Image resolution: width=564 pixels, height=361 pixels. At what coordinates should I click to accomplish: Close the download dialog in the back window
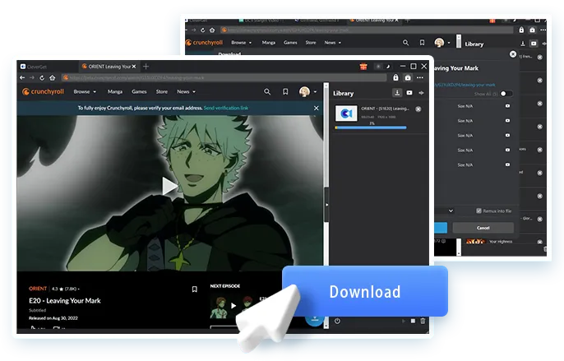(513, 54)
